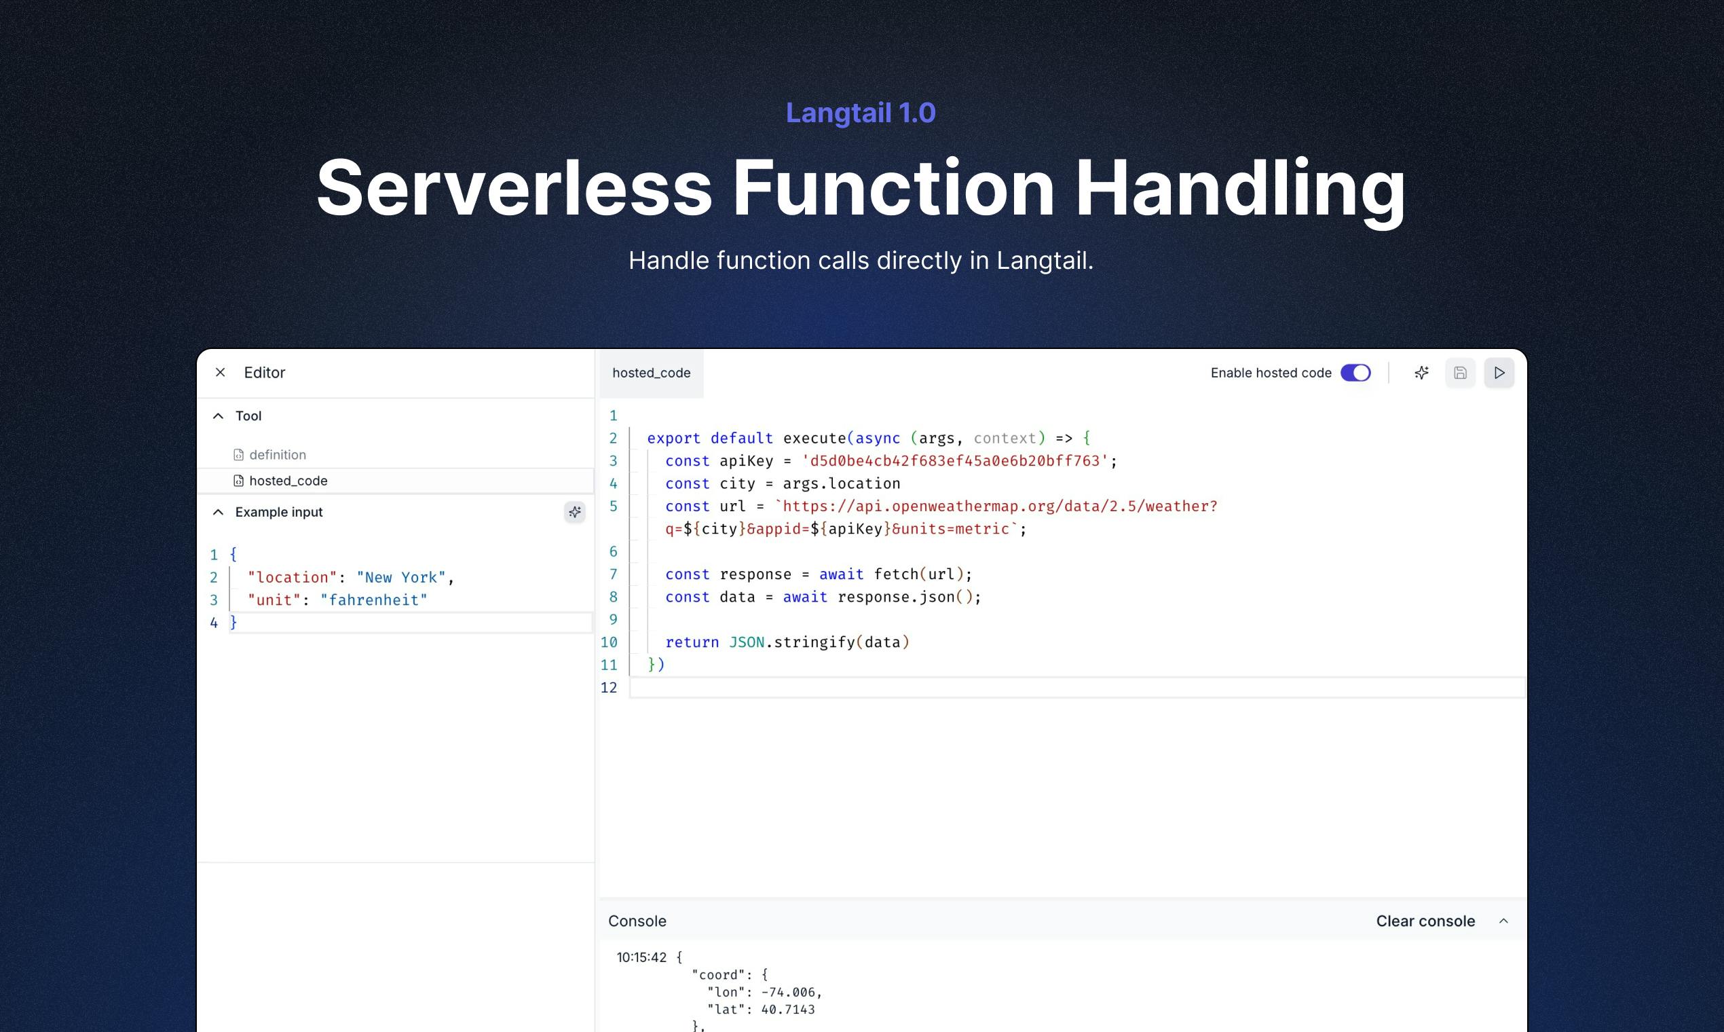Viewport: 1724px width, 1032px height.
Task: Click the save disk icon
Action: pos(1460,373)
